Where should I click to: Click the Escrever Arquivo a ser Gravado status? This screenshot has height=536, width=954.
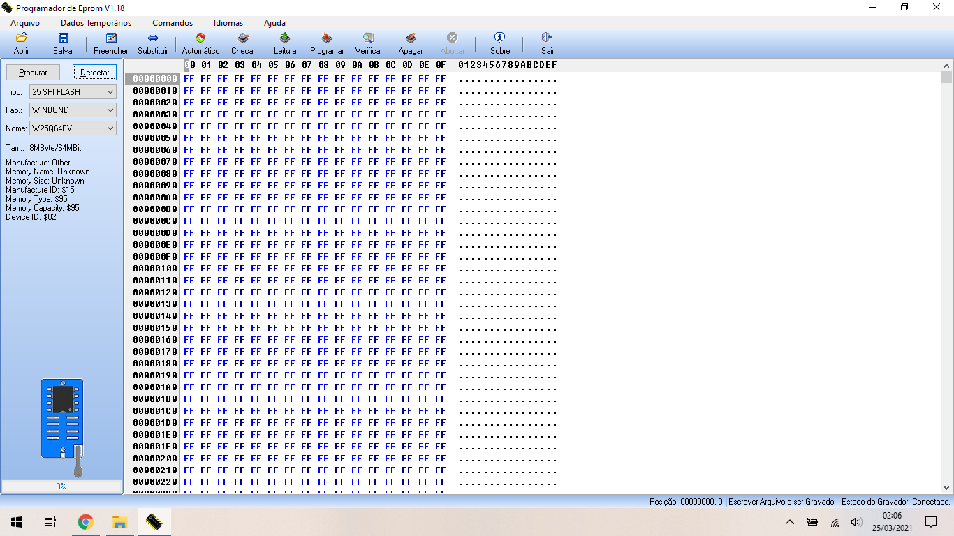click(781, 502)
